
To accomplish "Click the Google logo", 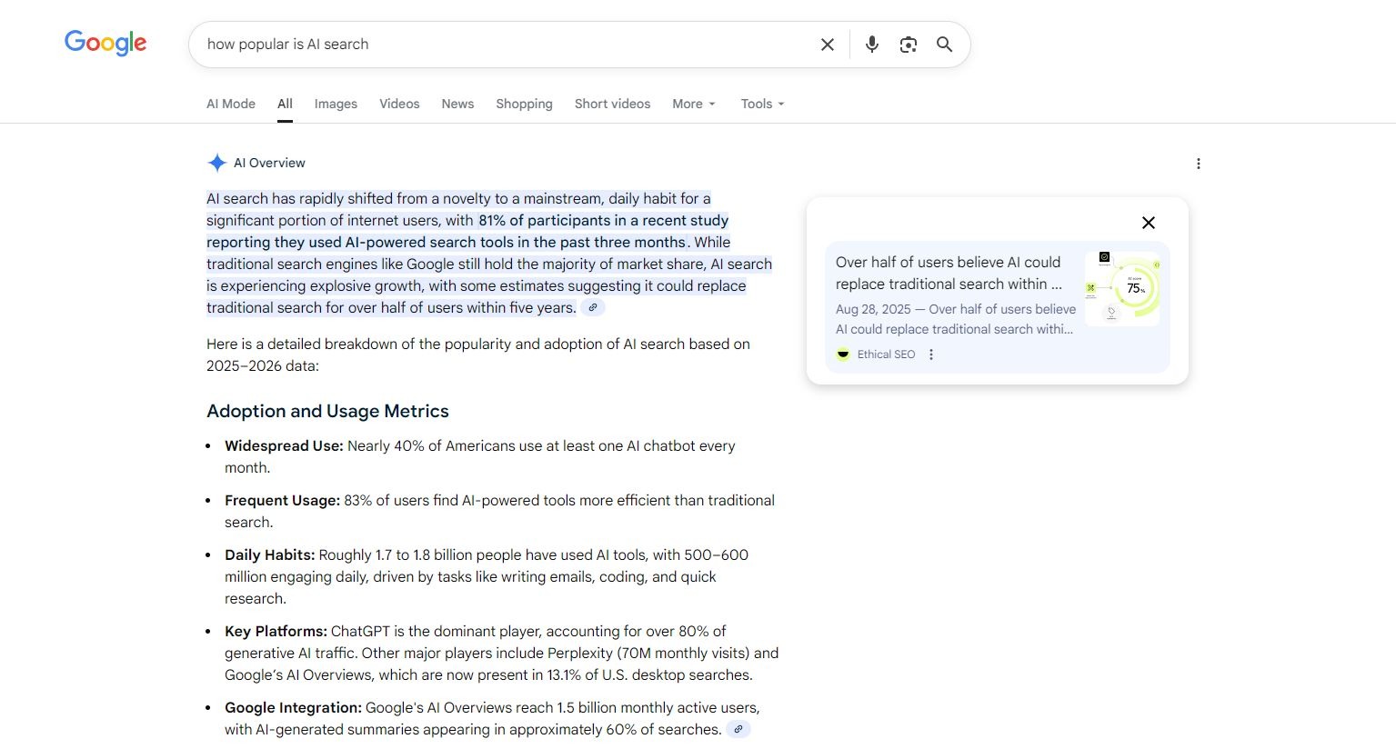I will click(105, 43).
